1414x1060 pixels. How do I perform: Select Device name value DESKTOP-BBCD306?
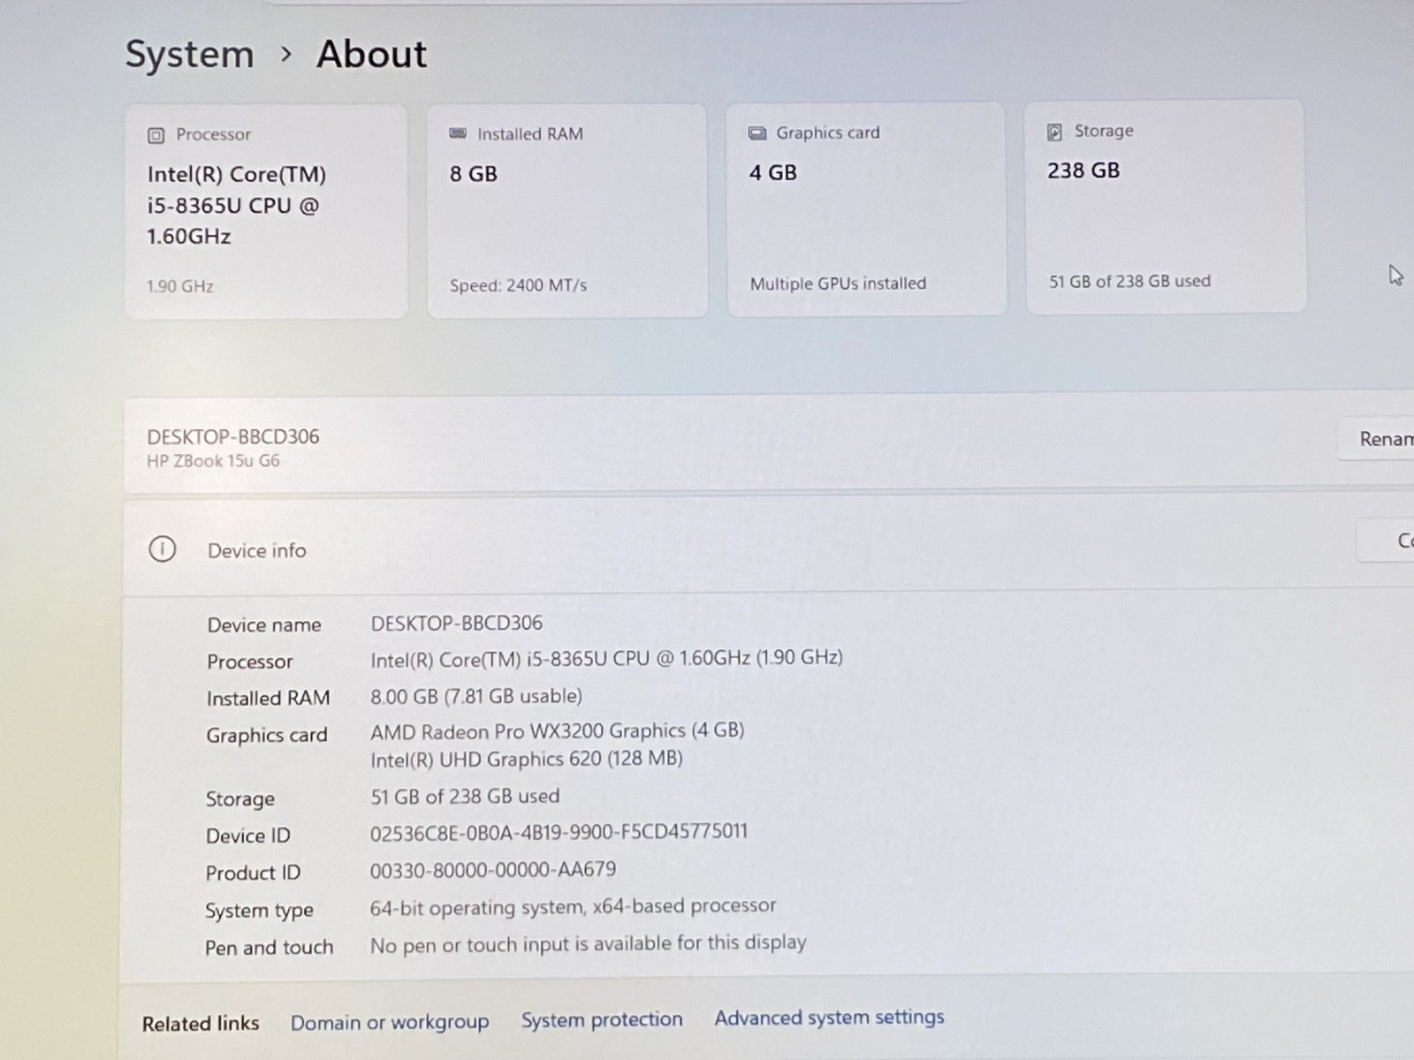tap(456, 623)
